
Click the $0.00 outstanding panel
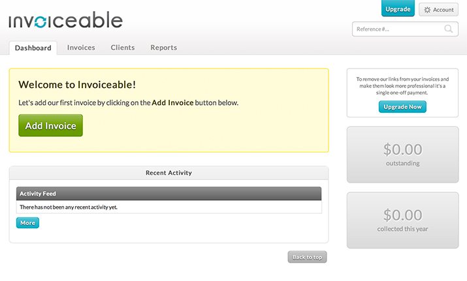(403, 155)
